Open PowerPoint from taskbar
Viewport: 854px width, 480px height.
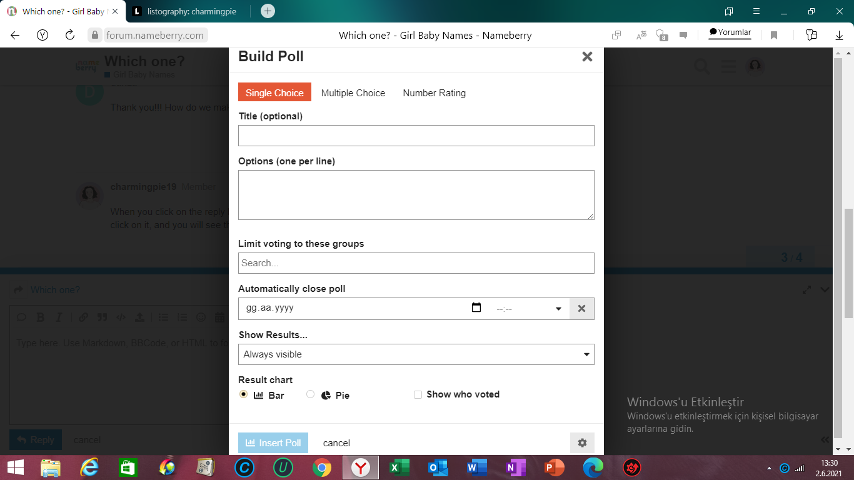click(554, 467)
